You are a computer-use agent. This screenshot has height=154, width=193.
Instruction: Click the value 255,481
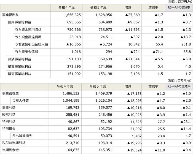tap(73, 115)
